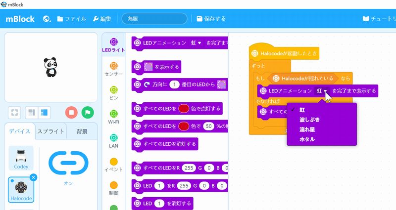This screenshot has height=210, width=396.
Task: Toggle fullscreen stage view icon
Action: [15, 112]
